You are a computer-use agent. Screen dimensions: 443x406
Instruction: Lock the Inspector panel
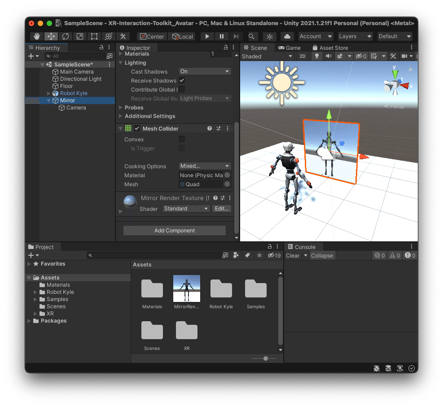pos(225,48)
